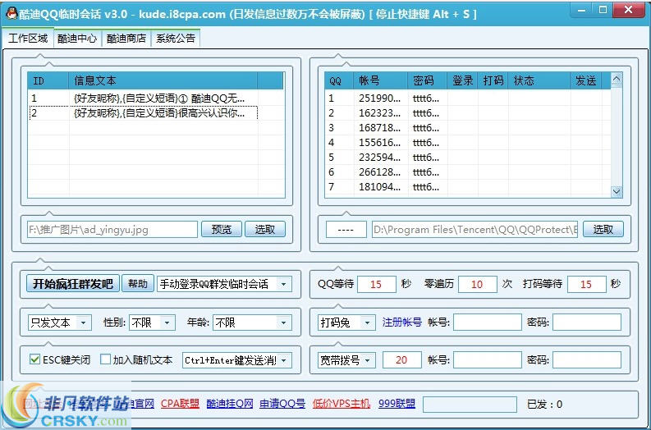The width and height of the screenshot is (651, 430).
Task: Toggle the ESC键关闭 checkbox
Action: pos(34,359)
